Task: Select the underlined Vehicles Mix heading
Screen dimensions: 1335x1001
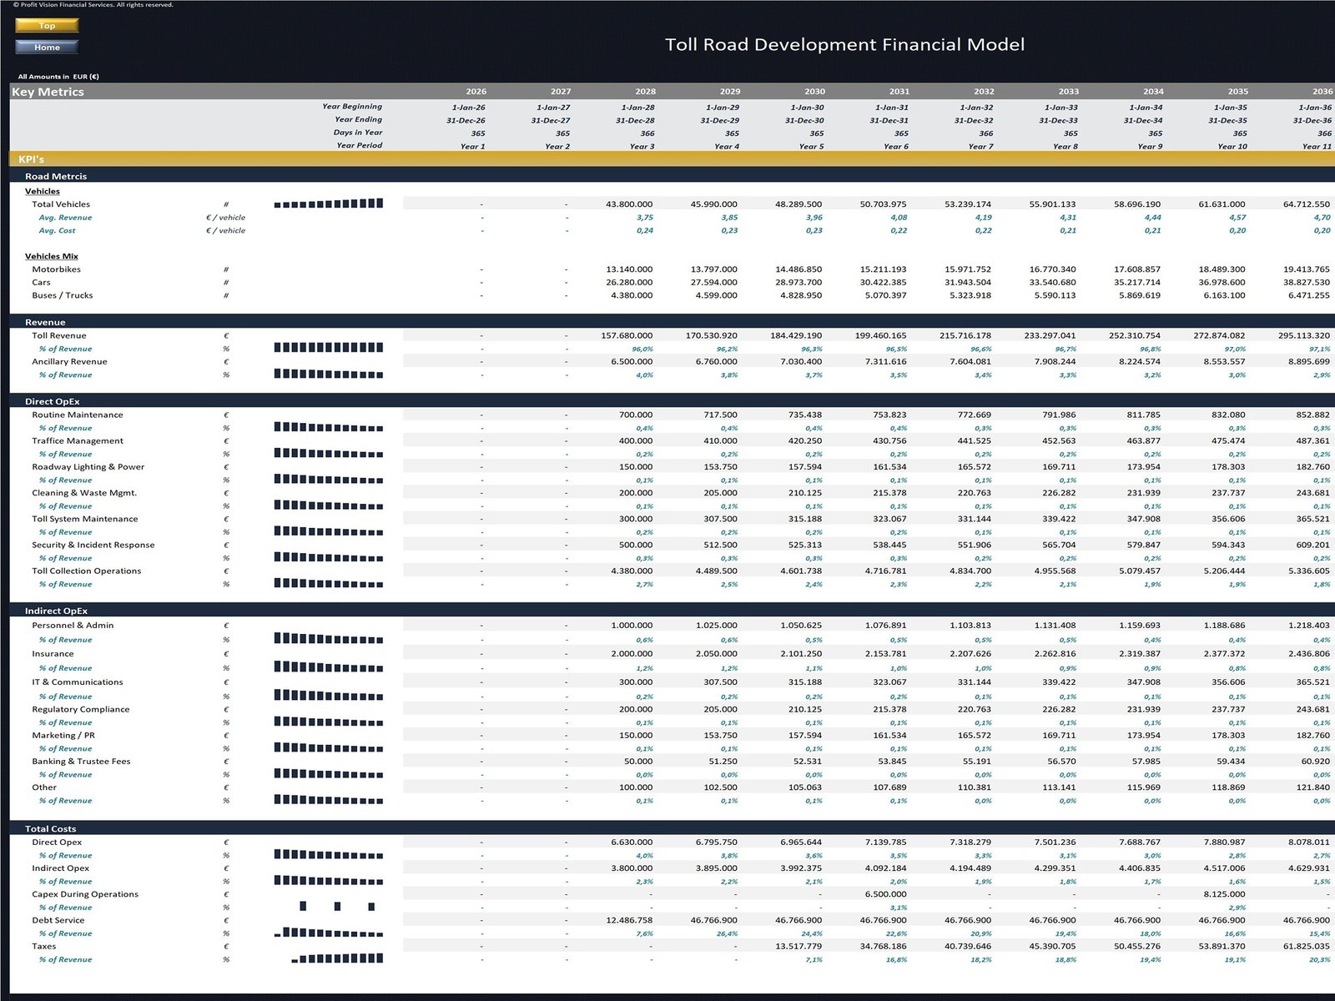Action: coord(52,256)
